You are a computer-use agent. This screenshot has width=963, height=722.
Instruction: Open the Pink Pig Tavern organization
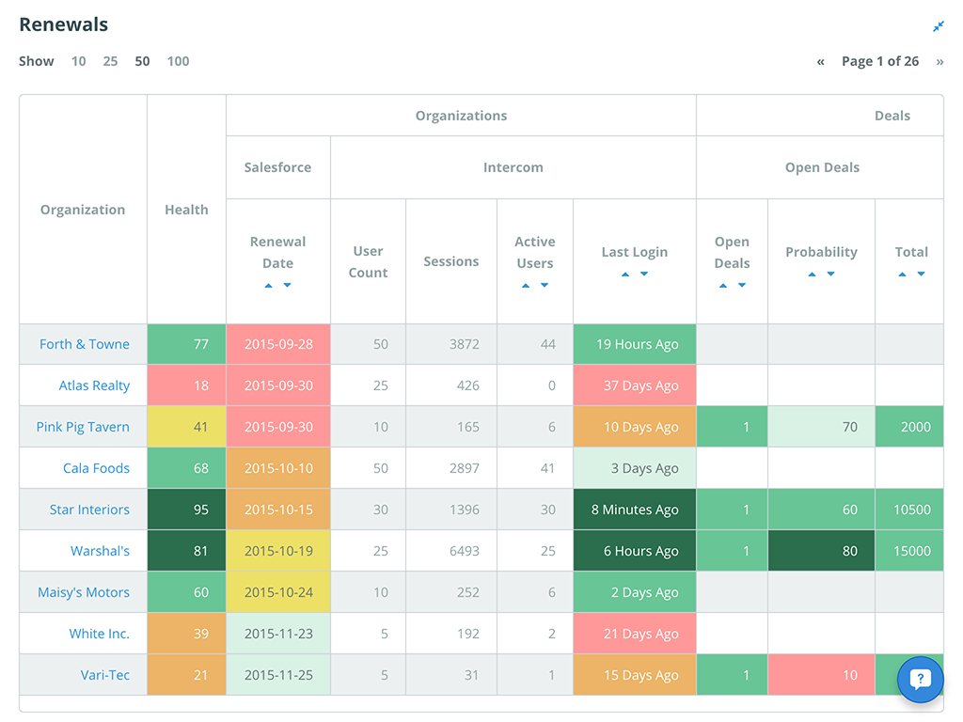point(83,427)
